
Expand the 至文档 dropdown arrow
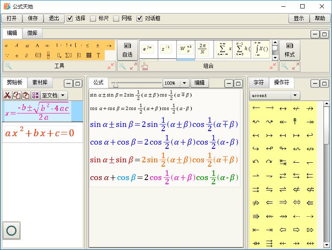[63, 95]
